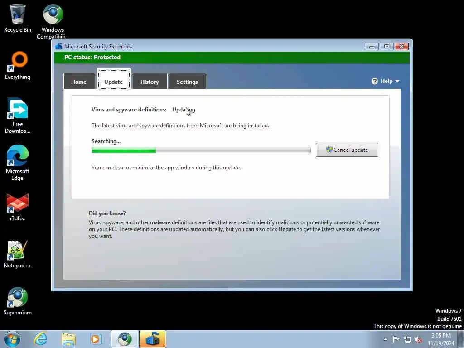Click the 'Searching...' status text

106,141
